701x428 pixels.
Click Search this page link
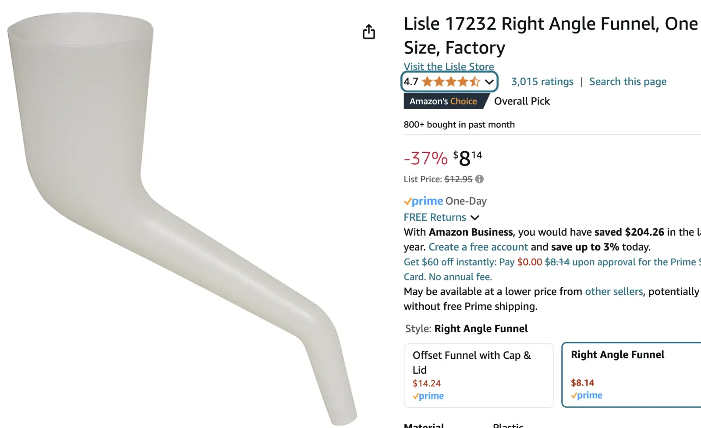point(627,81)
